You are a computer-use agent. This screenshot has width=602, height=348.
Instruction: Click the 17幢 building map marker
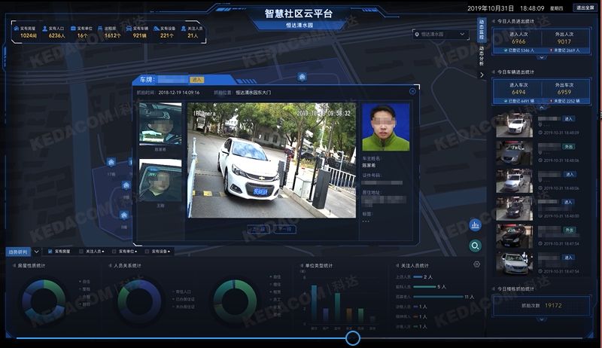point(111,162)
